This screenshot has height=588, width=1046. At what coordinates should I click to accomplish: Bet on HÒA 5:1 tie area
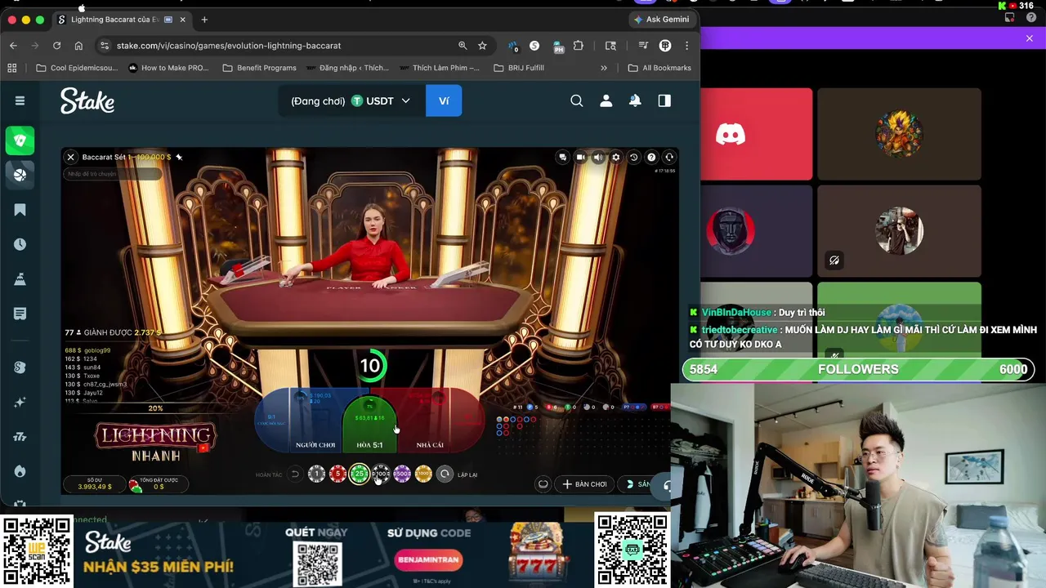[x=369, y=425]
